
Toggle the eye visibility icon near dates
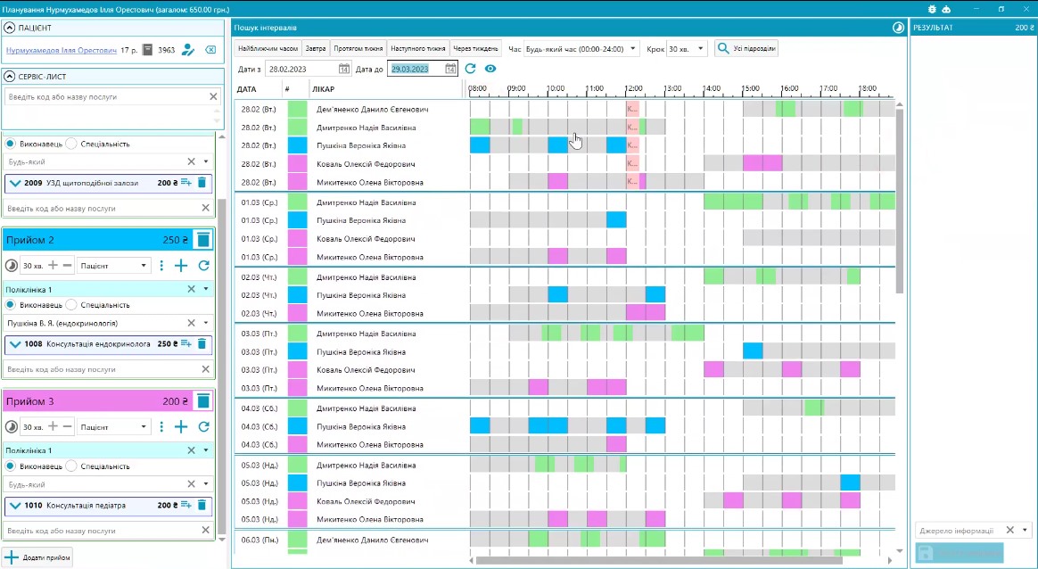pos(490,69)
